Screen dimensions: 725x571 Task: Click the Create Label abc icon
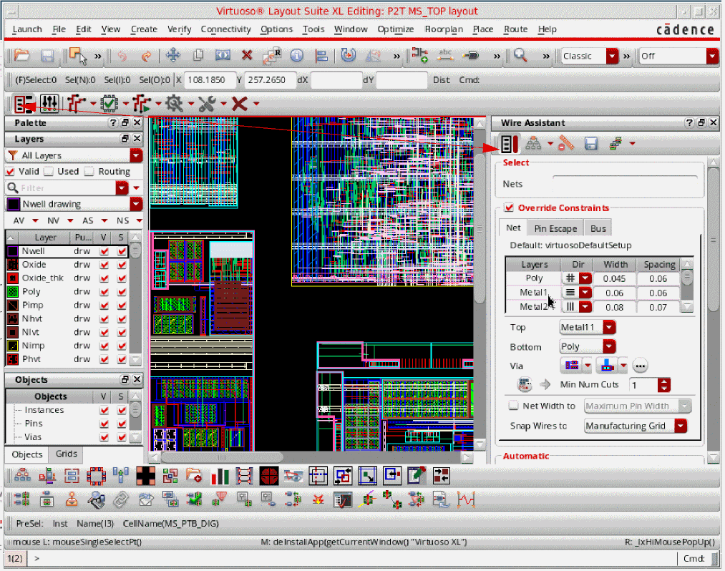pyautogui.click(x=445, y=55)
